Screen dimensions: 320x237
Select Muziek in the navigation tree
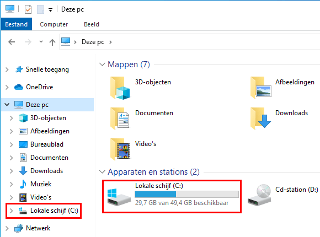41,184
